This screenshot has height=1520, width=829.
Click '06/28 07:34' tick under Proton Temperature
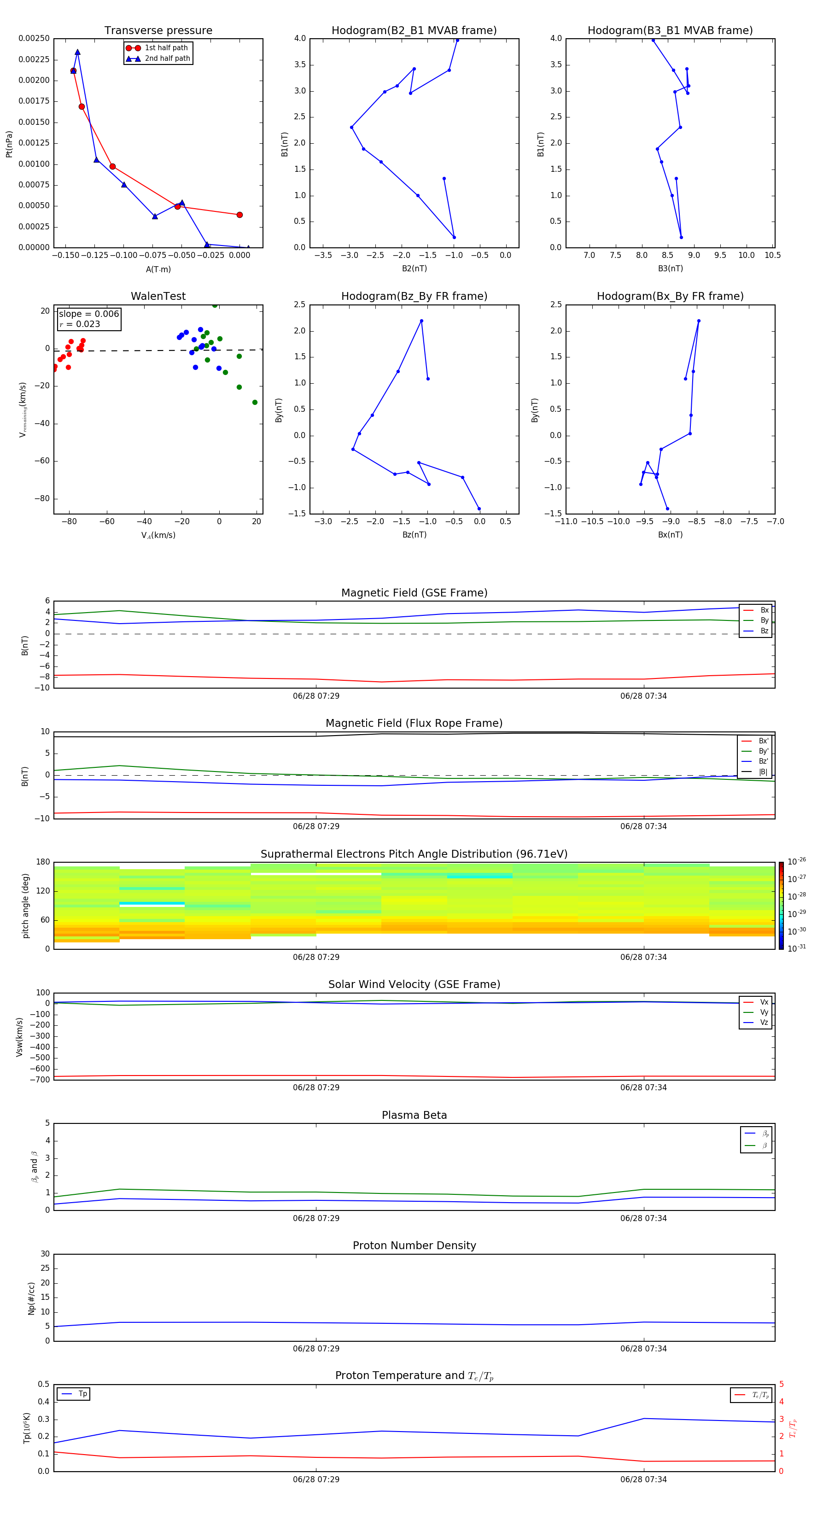(x=643, y=1480)
